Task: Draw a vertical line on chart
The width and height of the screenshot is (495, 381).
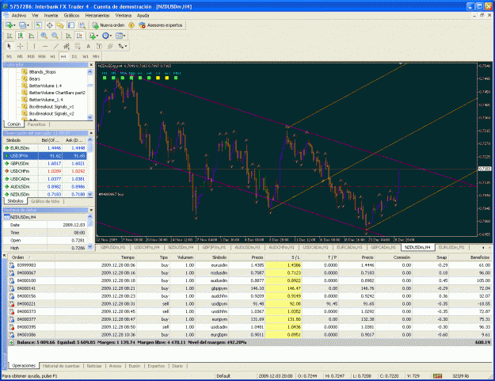Action: click(34, 46)
